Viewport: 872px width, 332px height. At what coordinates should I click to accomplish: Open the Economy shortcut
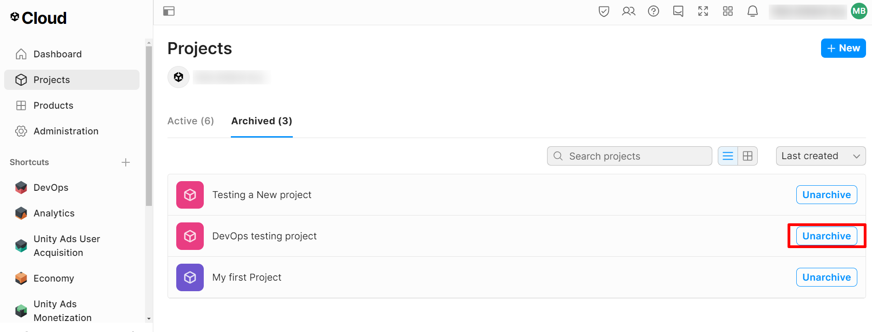(53, 278)
